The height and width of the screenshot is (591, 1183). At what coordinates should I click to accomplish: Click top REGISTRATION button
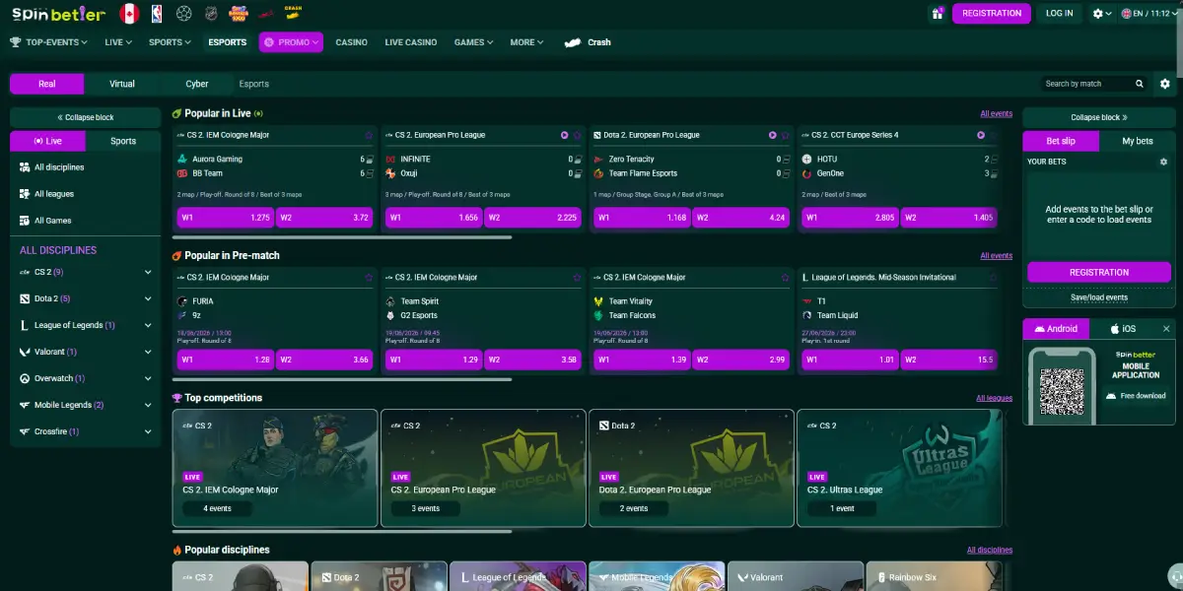click(x=992, y=14)
